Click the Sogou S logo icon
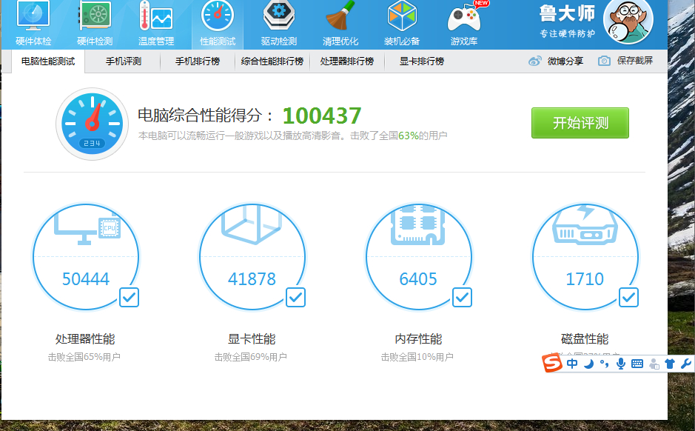695x431 pixels. click(x=552, y=364)
